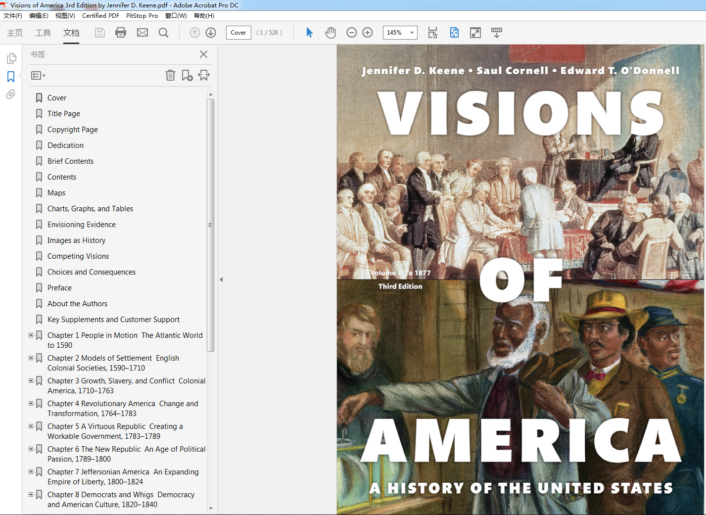Expand Chapter 1 People in Motion
The height and width of the screenshot is (515, 706).
(31, 335)
